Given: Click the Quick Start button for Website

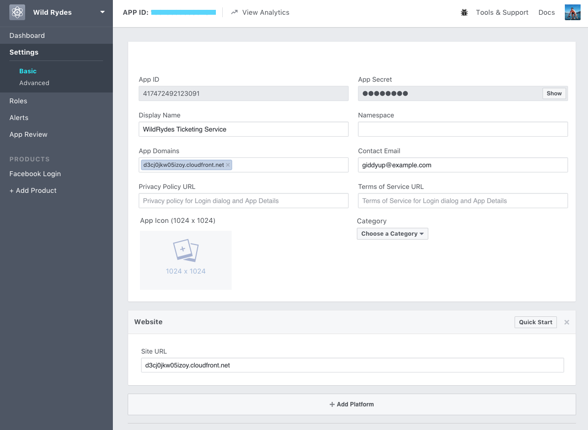Looking at the screenshot, I should (x=535, y=322).
